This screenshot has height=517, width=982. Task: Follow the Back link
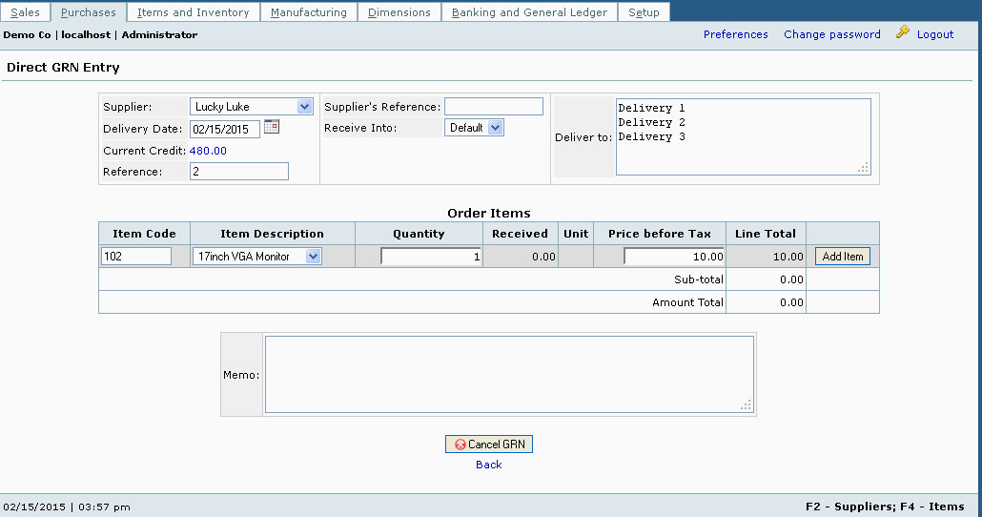point(488,465)
